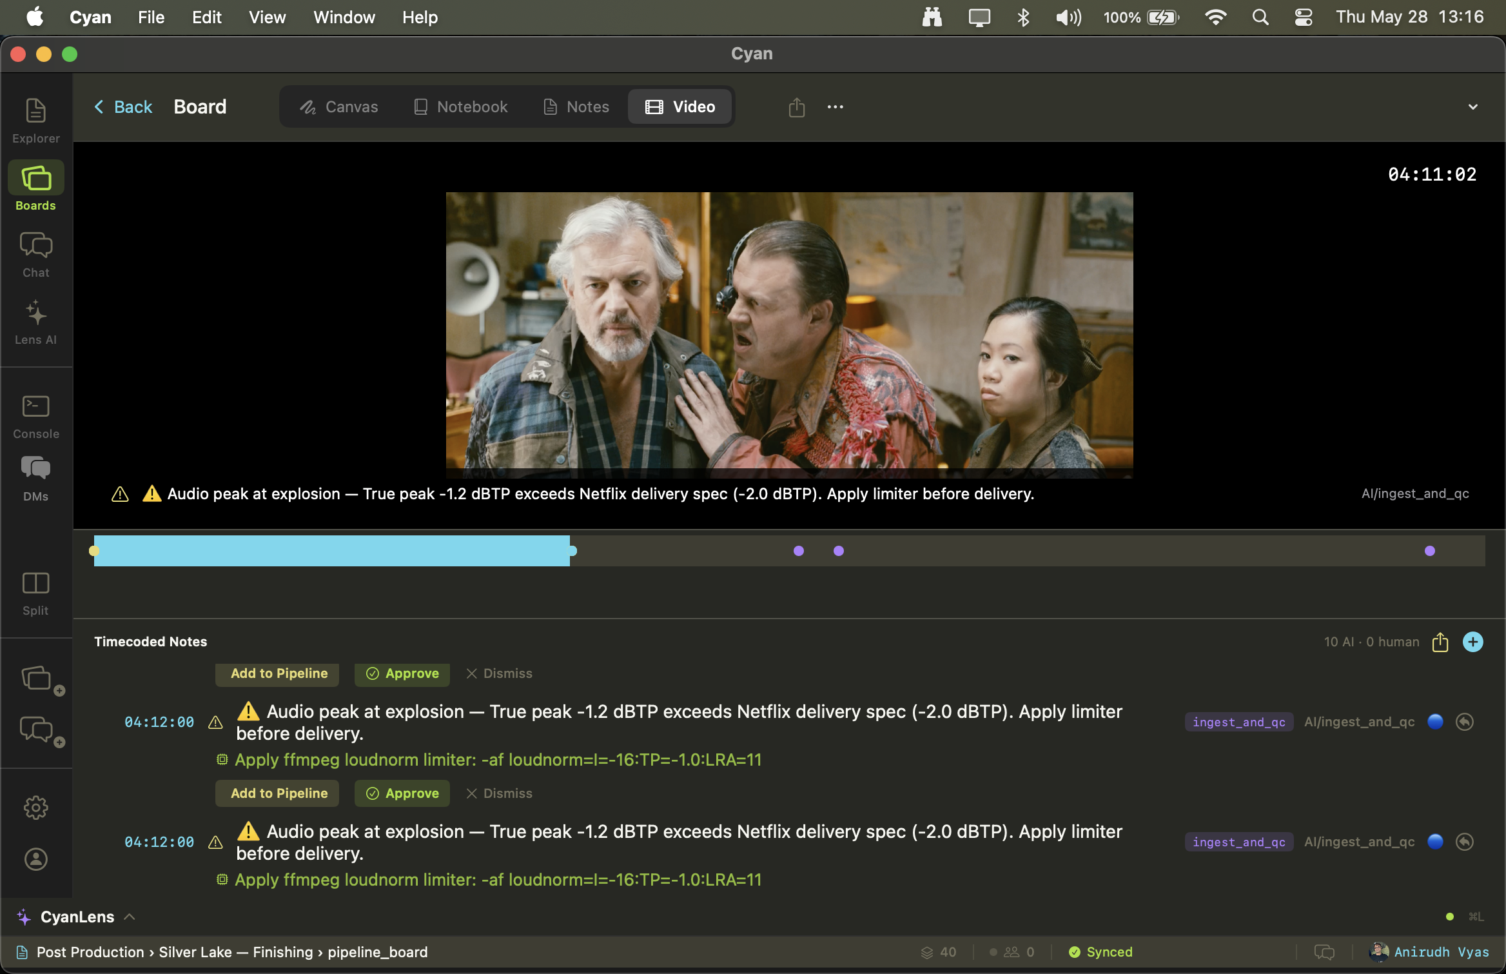
Task: Click the Anirudh Vyas user name
Action: (1442, 952)
